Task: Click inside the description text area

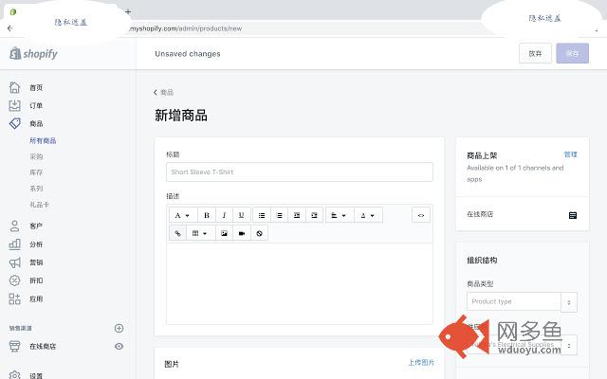Action: (300, 283)
